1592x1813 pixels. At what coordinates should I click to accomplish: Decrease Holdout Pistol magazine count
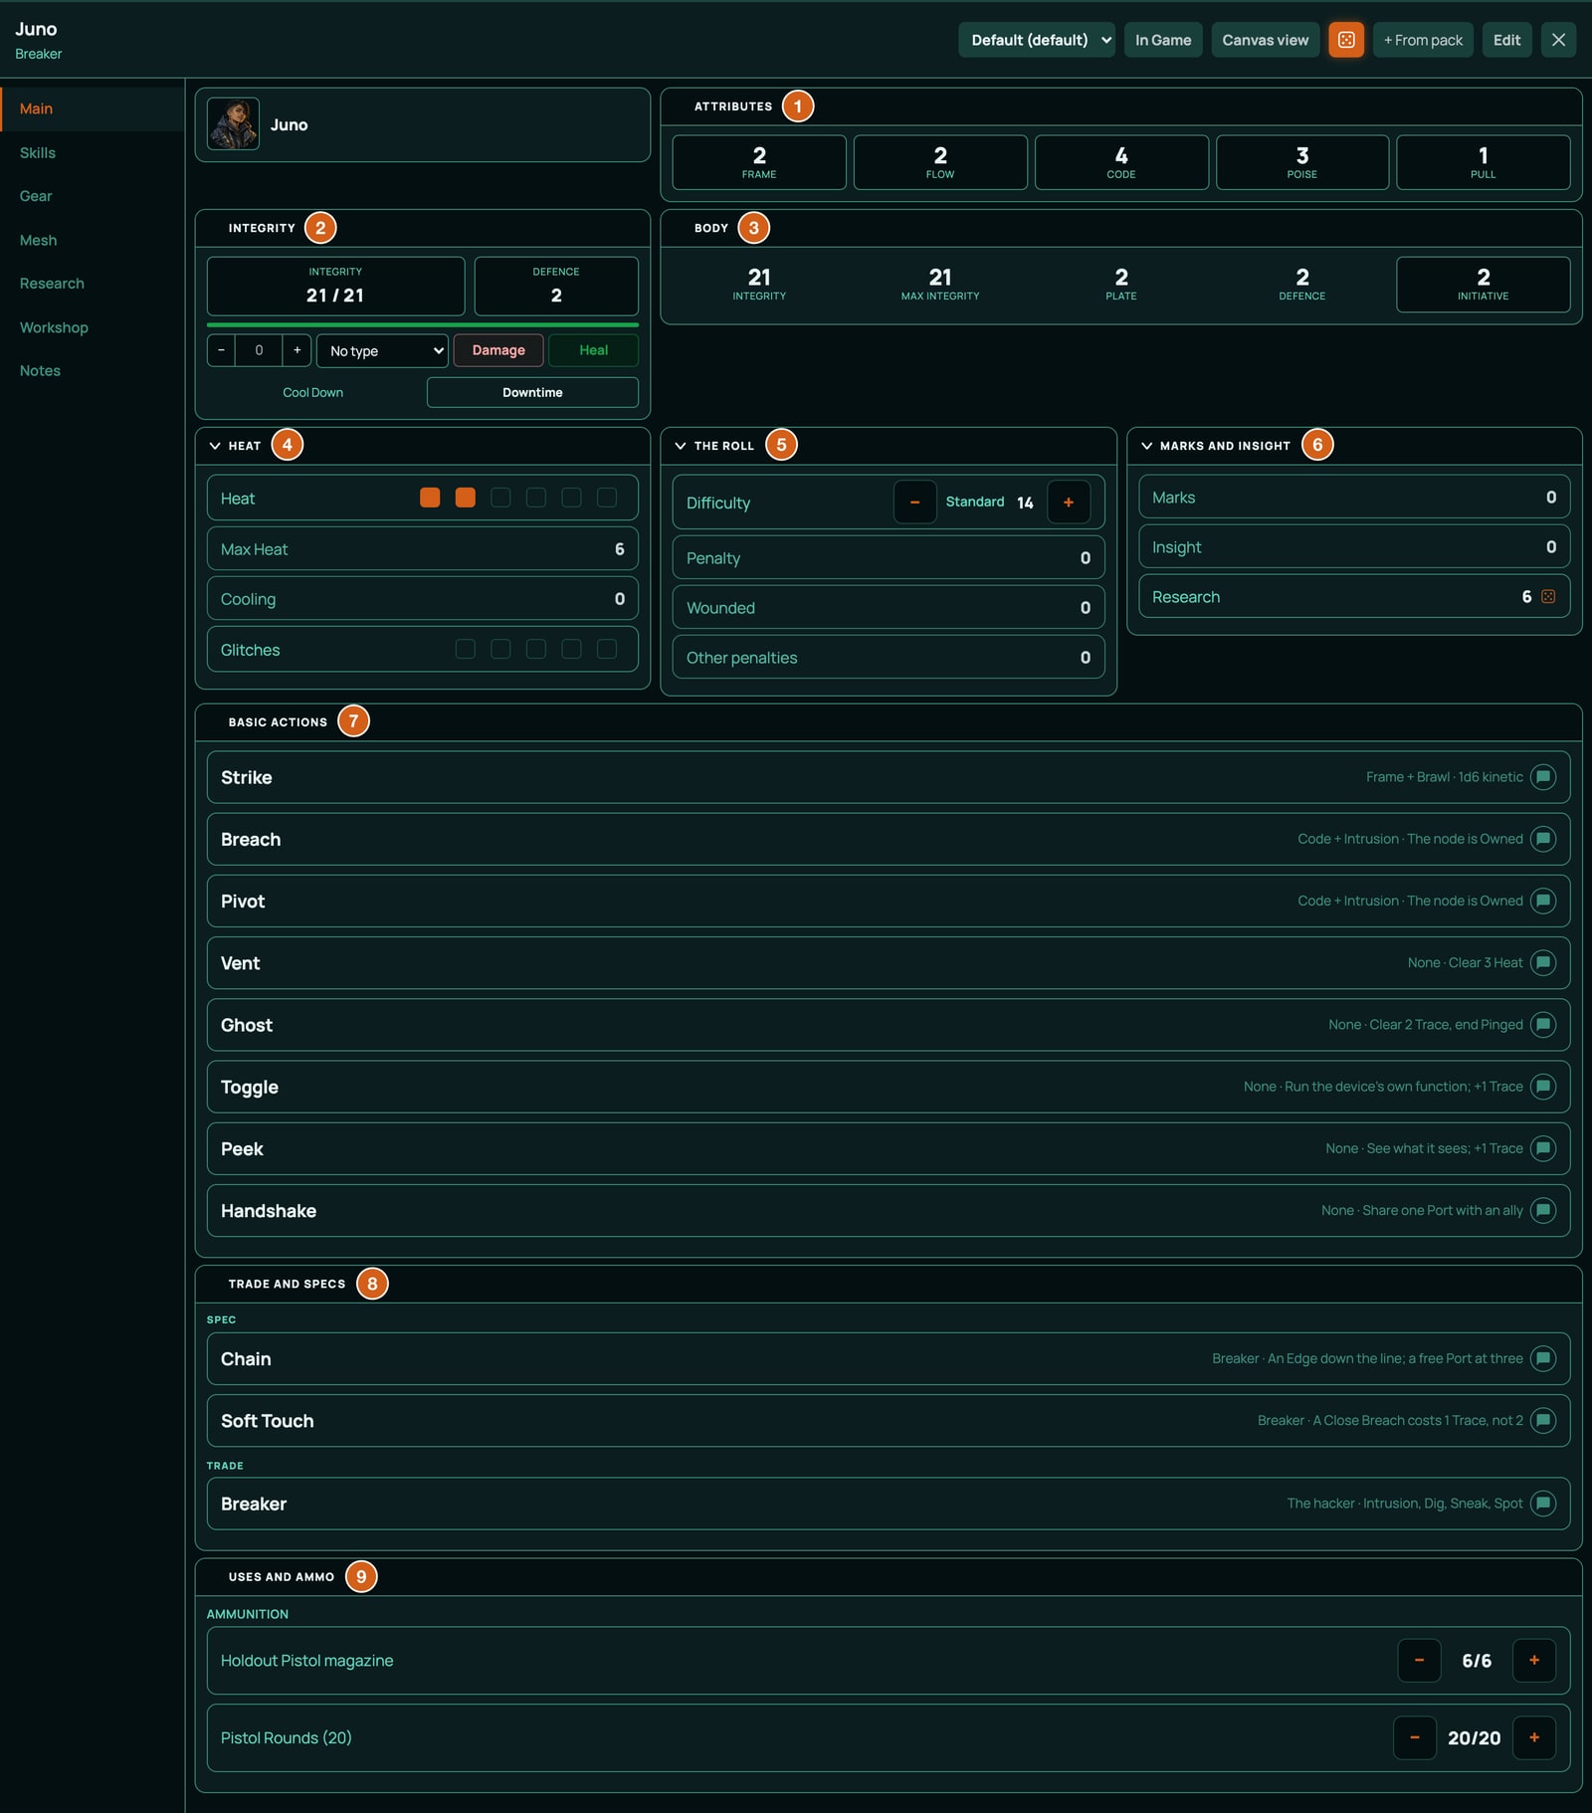(1419, 1660)
